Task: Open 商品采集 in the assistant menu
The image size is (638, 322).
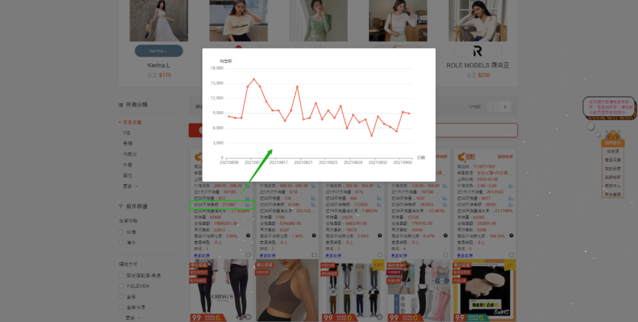Action: (612, 160)
